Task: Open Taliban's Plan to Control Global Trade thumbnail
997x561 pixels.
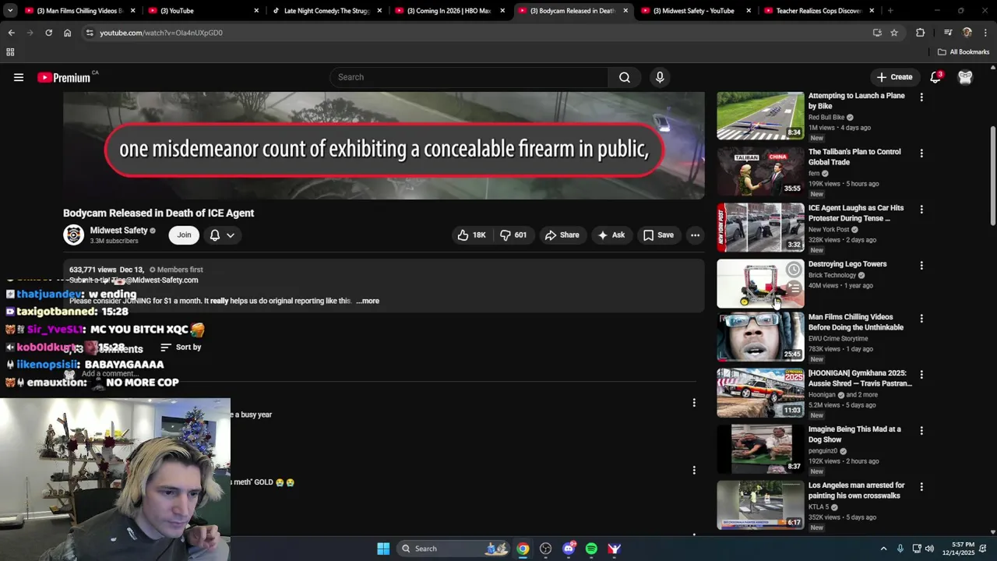Action: coord(760,171)
